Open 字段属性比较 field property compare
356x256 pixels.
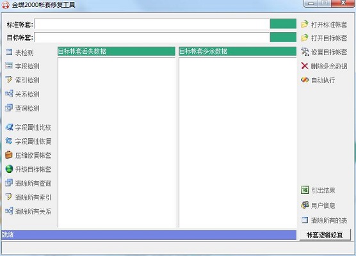pyautogui.click(x=28, y=127)
